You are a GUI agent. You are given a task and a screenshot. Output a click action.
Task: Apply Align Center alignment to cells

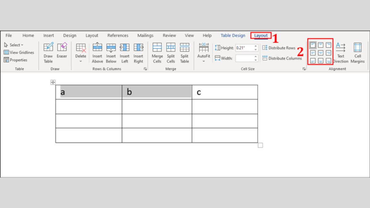pyautogui.click(x=321, y=53)
